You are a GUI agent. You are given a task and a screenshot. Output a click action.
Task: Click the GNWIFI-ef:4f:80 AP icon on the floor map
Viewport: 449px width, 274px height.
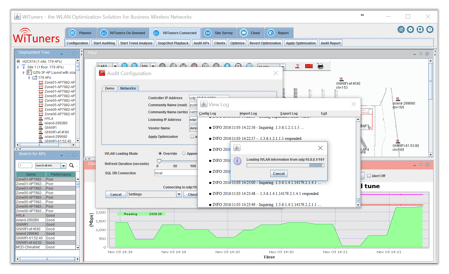click(341, 79)
